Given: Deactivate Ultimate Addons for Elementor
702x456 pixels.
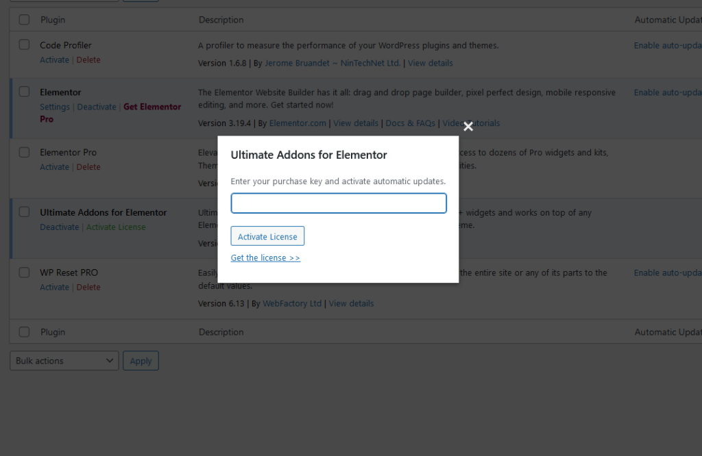Looking at the screenshot, I should (x=59, y=227).
